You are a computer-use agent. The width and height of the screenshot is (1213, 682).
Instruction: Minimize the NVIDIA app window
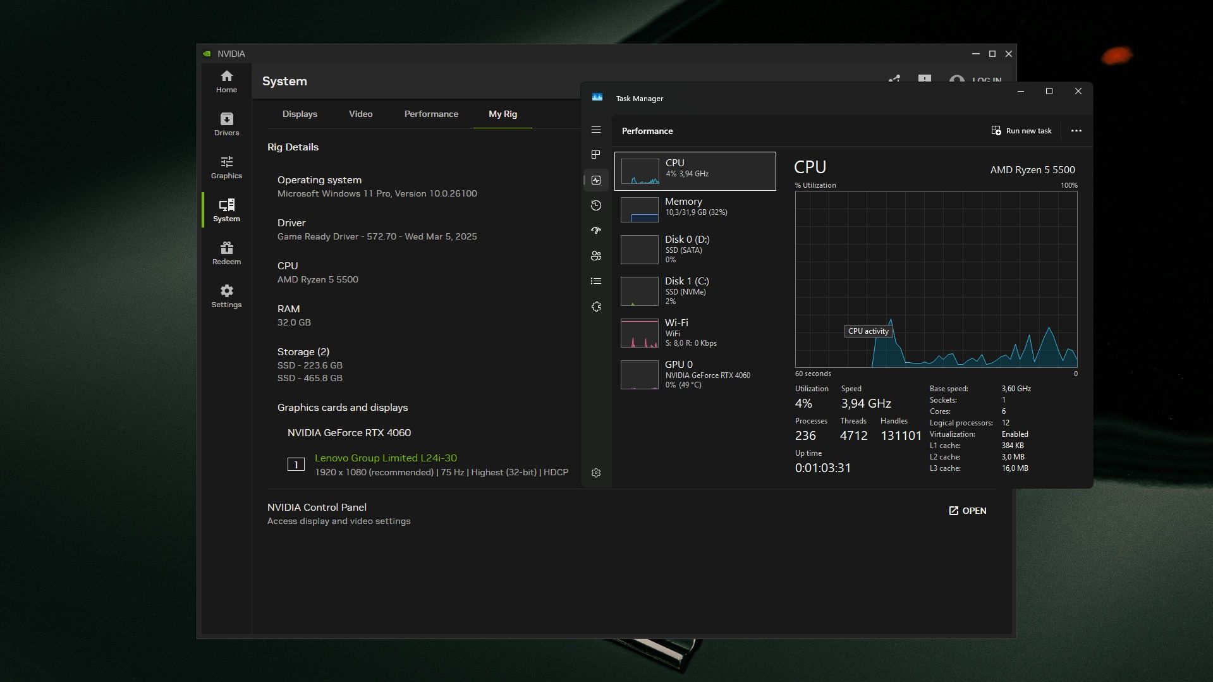[975, 54]
